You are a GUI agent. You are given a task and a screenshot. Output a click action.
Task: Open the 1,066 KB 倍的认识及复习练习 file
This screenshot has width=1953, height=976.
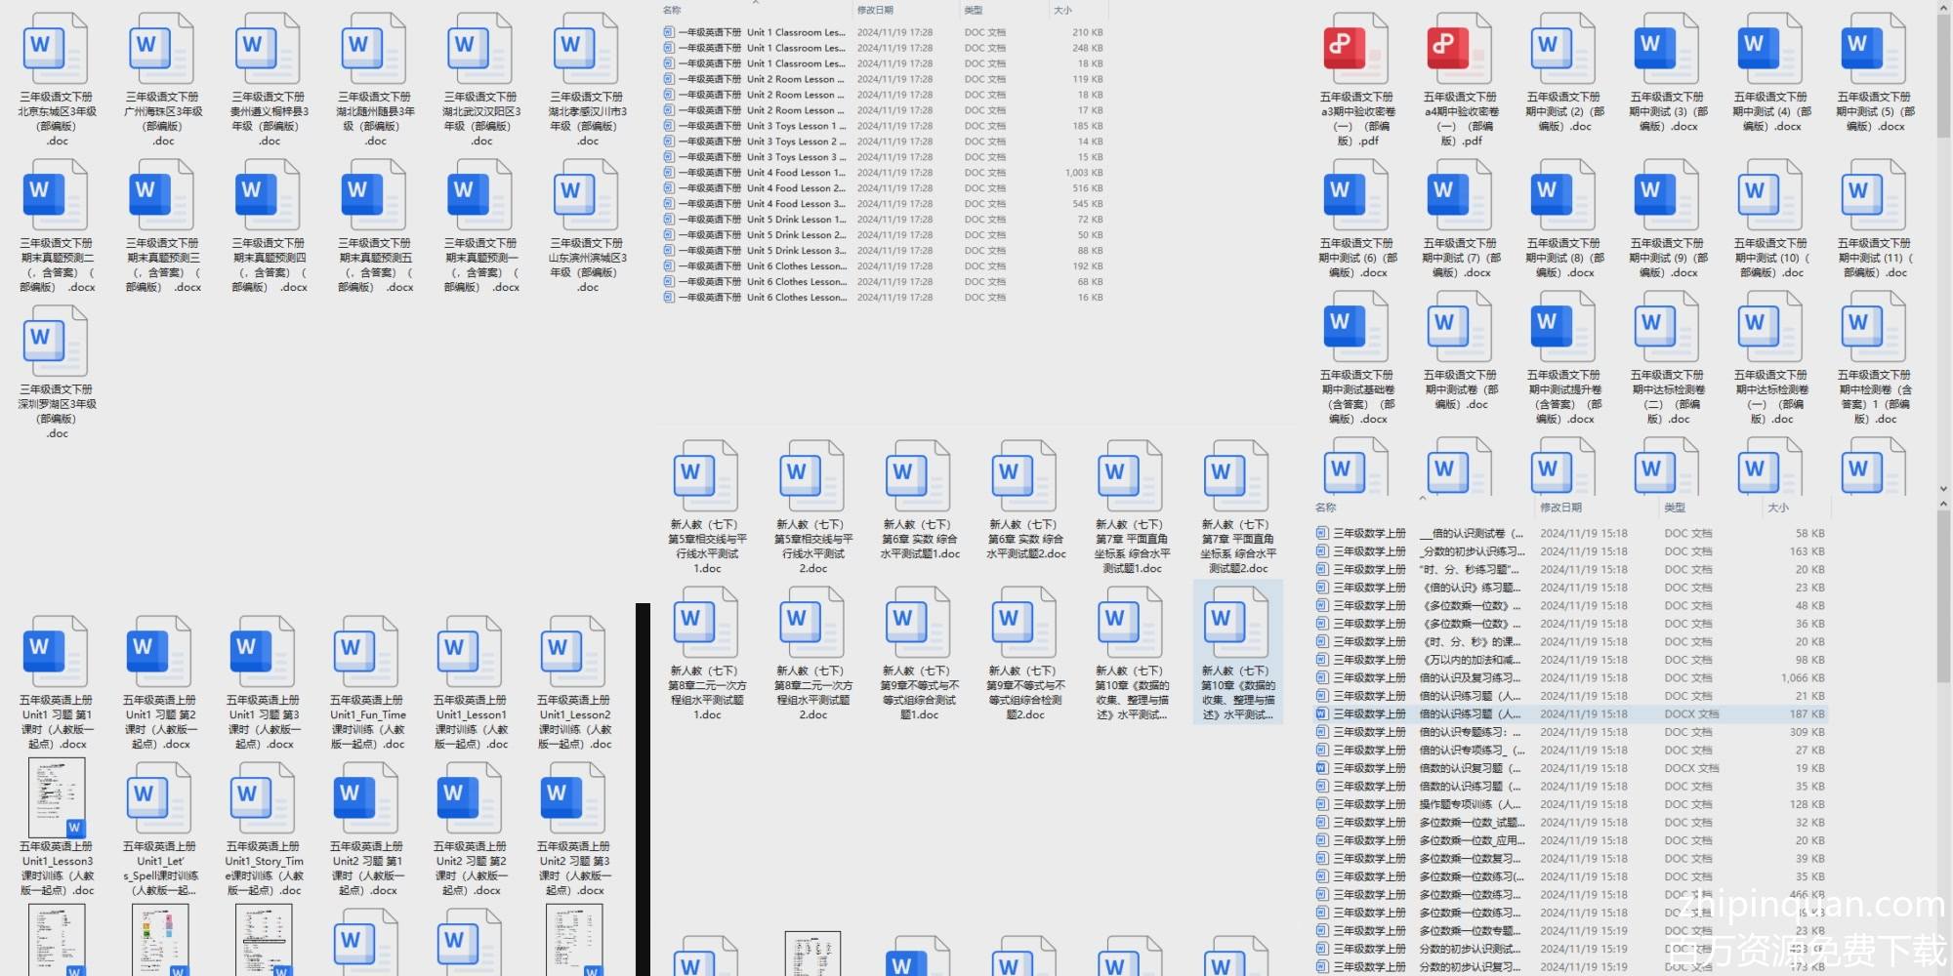1562,677
